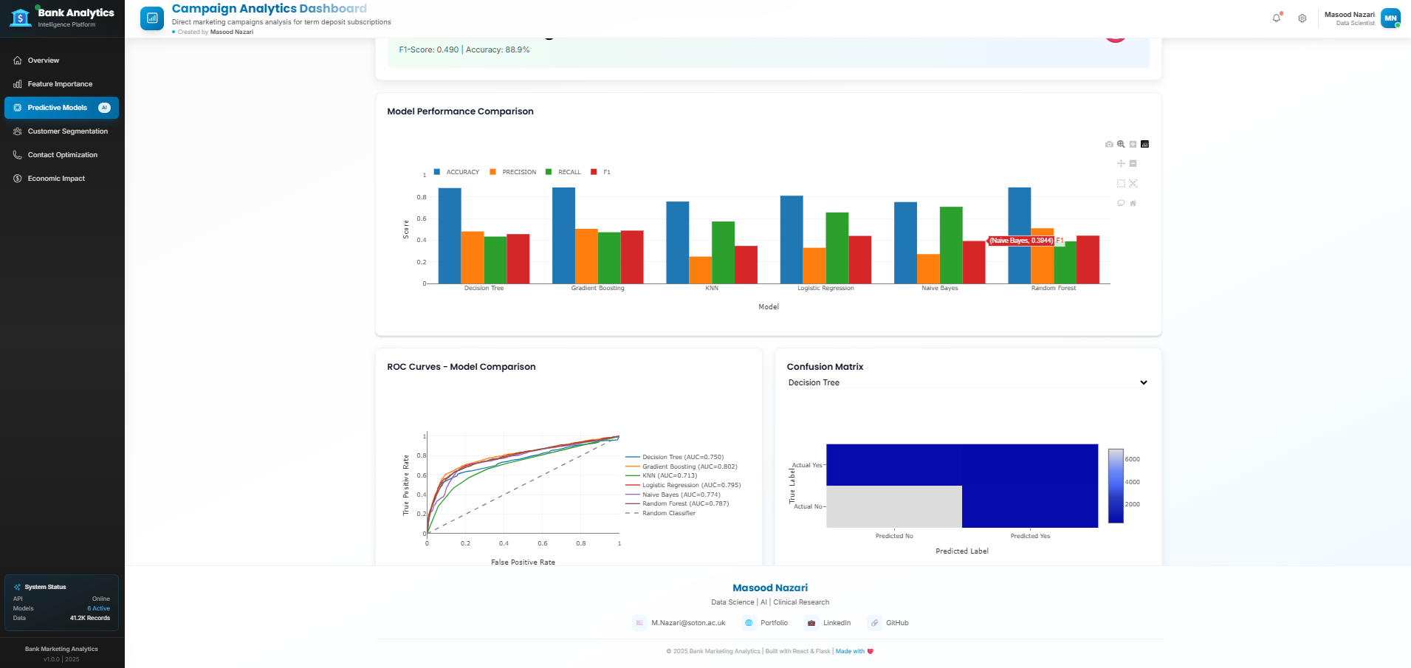Open the Economic Impact page
The width and height of the screenshot is (1411, 668).
tap(55, 178)
